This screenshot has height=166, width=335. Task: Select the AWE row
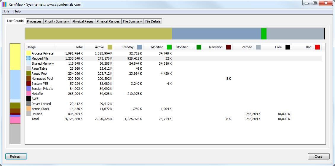click(x=173, y=98)
